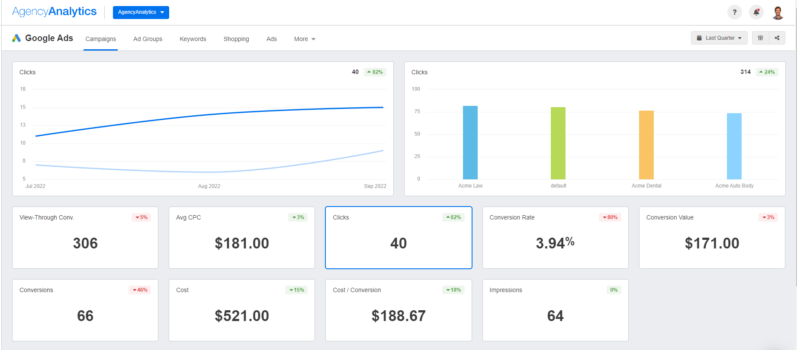Switch to the Keywords tab
797x350 pixels.
(193, 39)
